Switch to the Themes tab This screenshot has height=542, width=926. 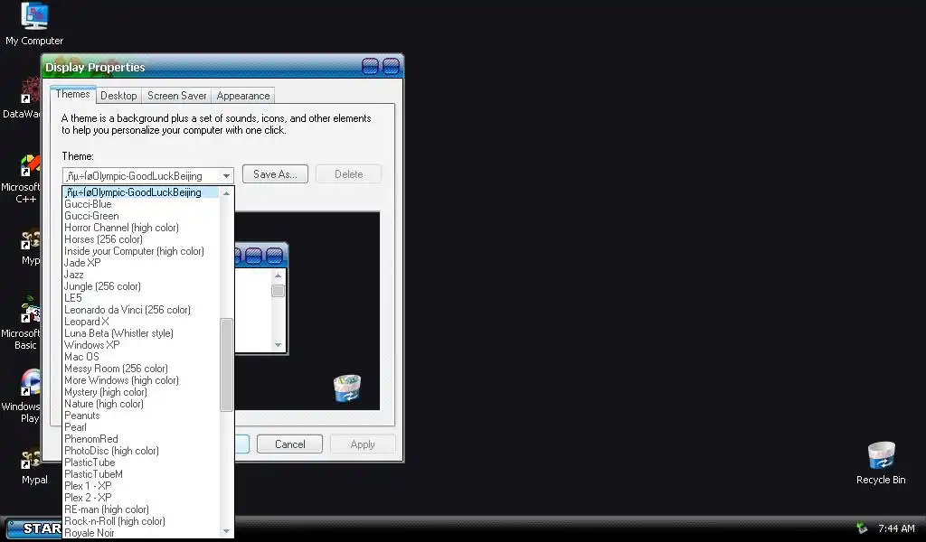(x=72, y=94)
